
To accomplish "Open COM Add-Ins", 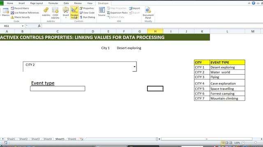I will click(x=55, y=13).
